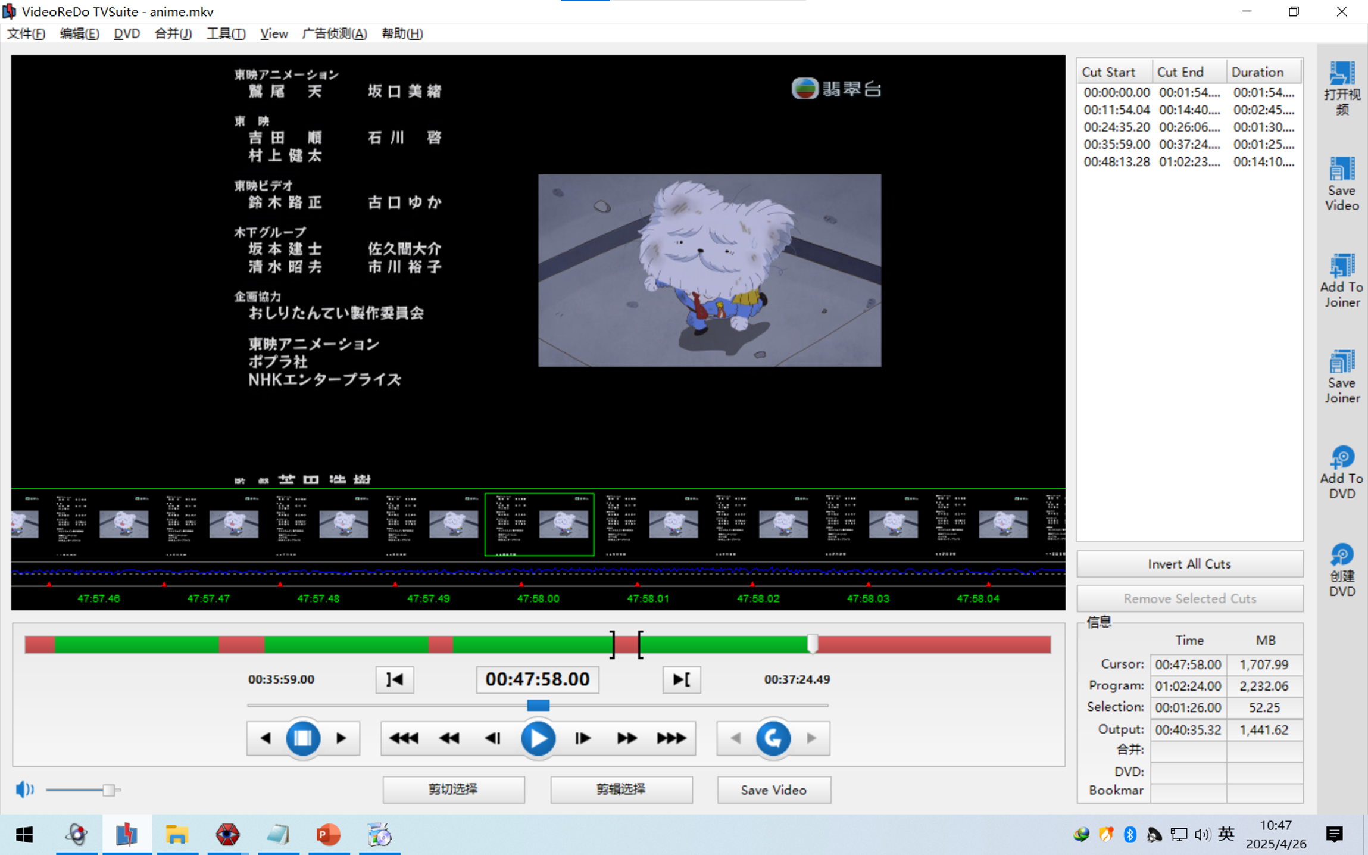Click the bottom Save Video button
This screenshot has height=855, width=1368.
[774, 790]
